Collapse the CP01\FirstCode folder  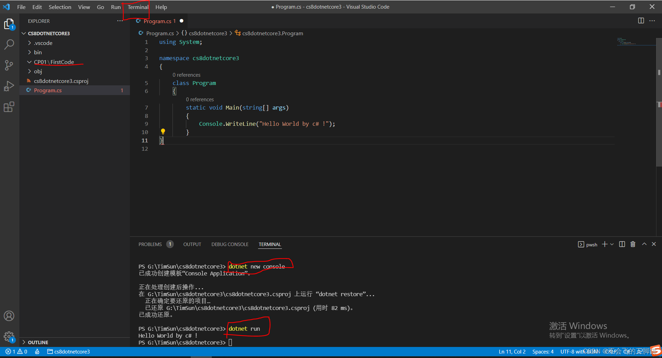75,62
